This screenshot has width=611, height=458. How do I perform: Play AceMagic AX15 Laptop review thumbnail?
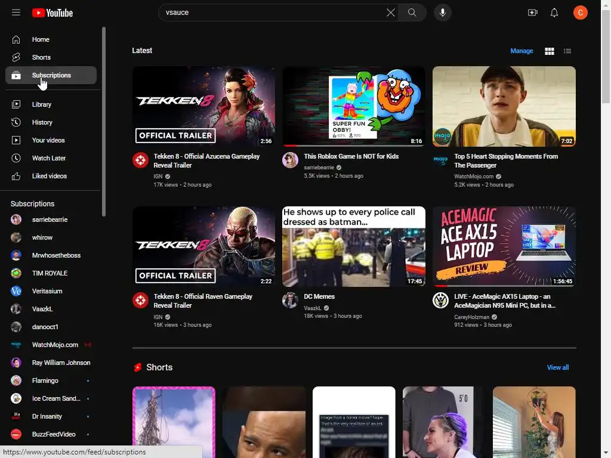pyautogui.click(x=504, y=246)
